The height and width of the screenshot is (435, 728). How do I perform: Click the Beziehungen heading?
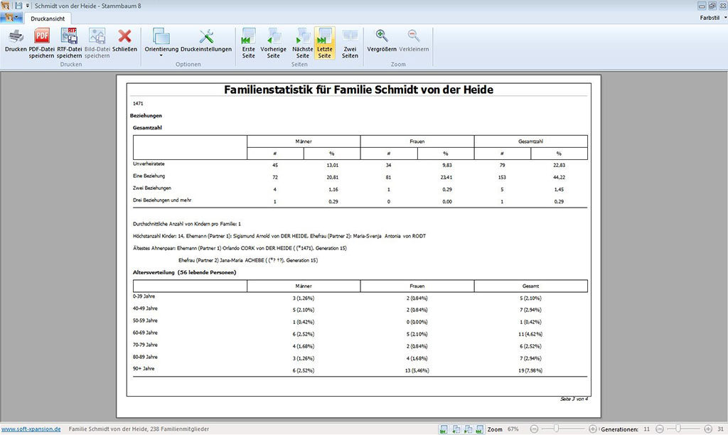pos(146,116)
